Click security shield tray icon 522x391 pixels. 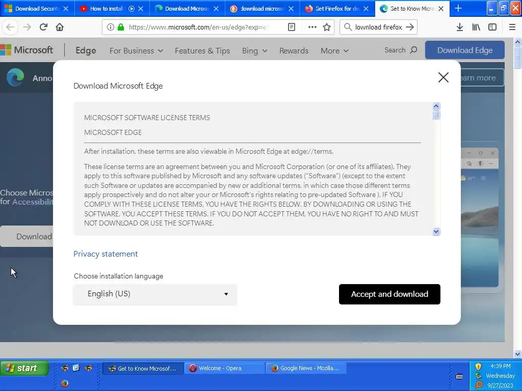(x=478, y=367)
